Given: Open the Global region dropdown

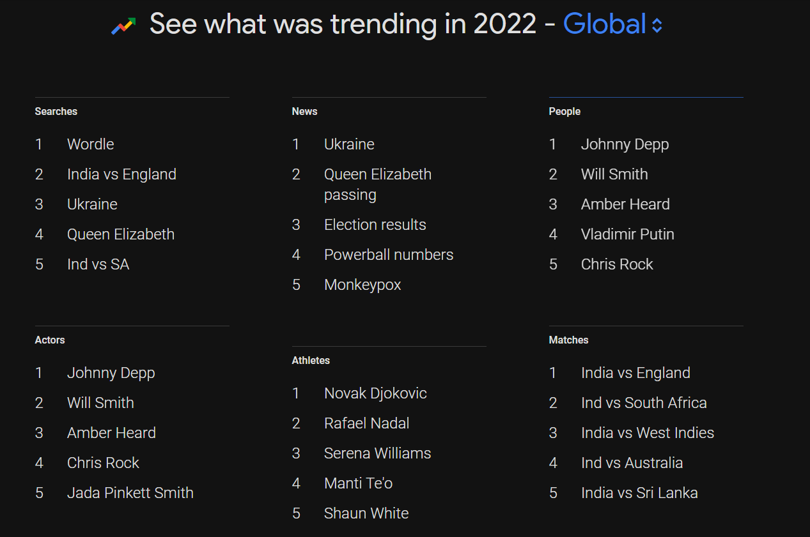Looking at the screenshot, I should click(604, 24).
